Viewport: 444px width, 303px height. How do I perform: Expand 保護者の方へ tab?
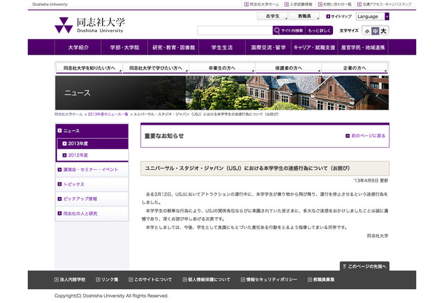pyautogui.click(x=289, y=68)
